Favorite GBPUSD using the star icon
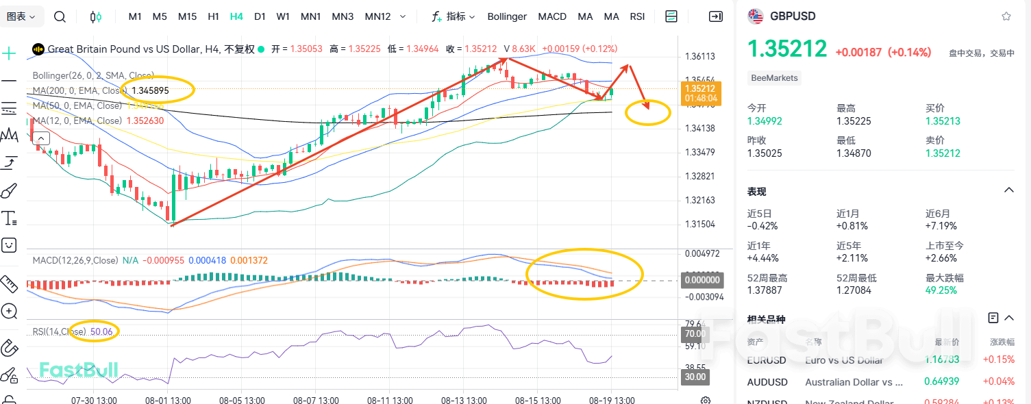Viewport: 1031px width, 404px height. [x=1006, y=15]
